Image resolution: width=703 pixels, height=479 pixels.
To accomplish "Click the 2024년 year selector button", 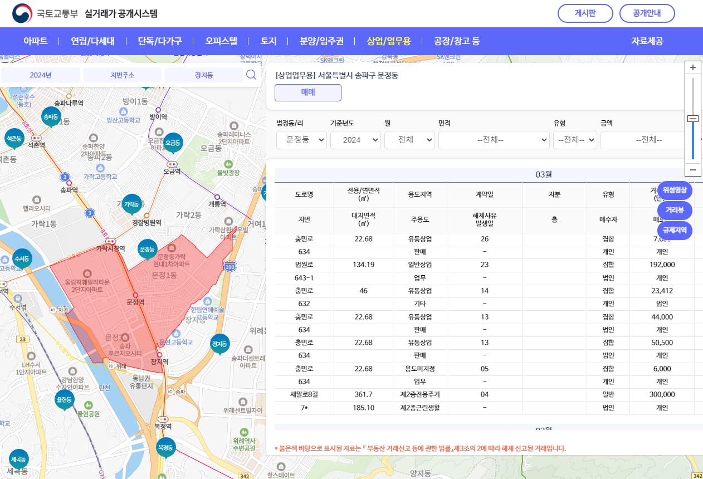I will point(41,75).
